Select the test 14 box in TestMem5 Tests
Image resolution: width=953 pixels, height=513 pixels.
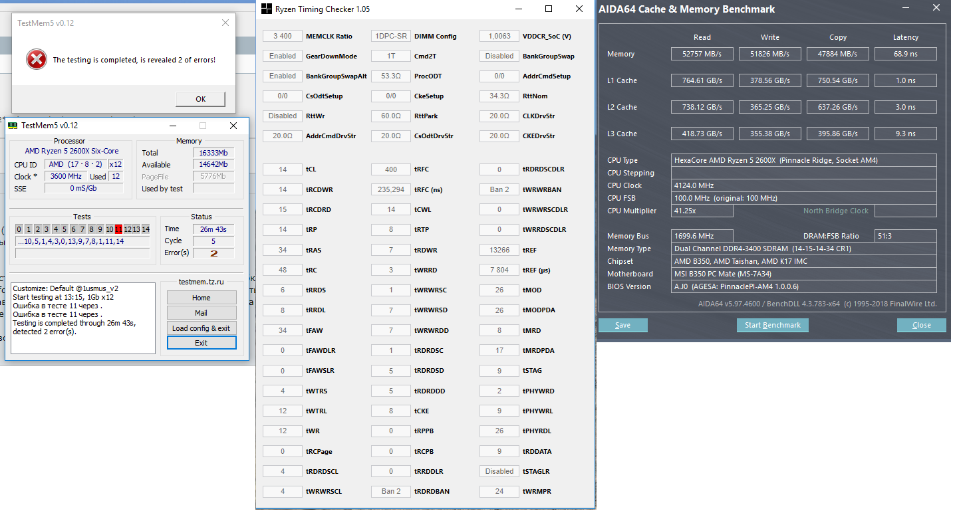(x=146, y=229)
